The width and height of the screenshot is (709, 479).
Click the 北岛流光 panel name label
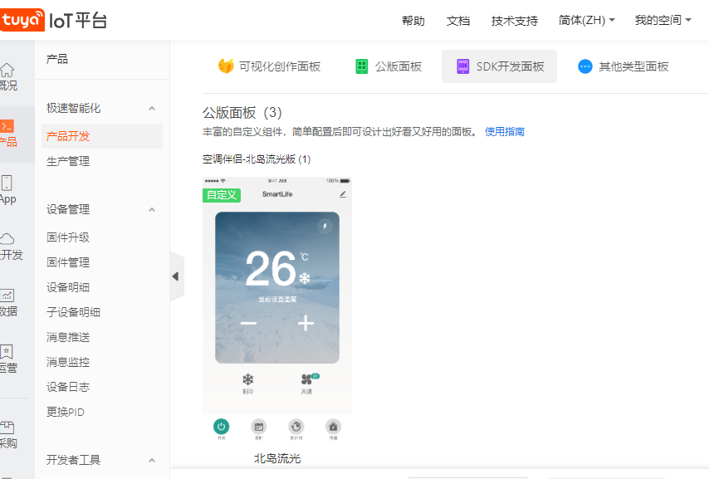point(277,458)
